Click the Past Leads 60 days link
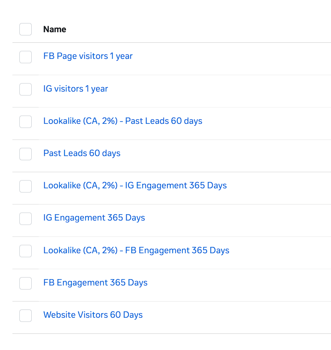This screenshot has width=331, height=350. (x=81, y=153)
